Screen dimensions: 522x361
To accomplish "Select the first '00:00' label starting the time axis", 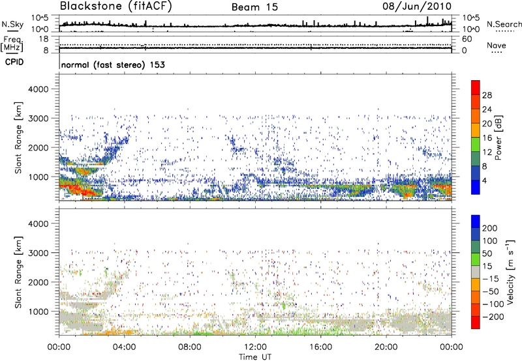I will (x=59, y=347).
